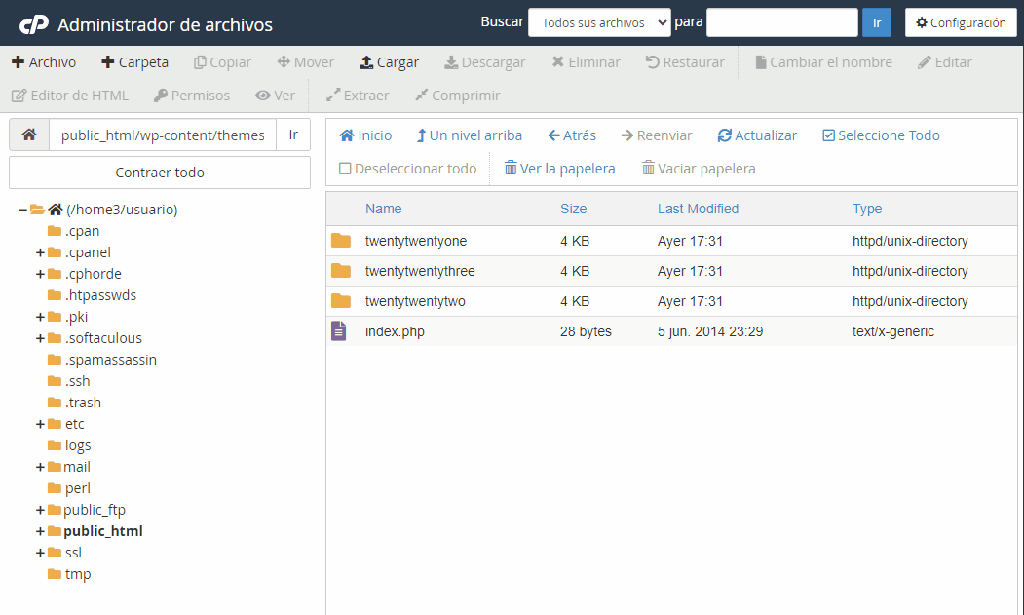Create a new folder with Carpeta
Screen dimensions: 1024x615
click(134, 62)
